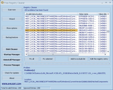The image size is (113, 90).
Task: Open the About dialog
Action: click(12, 78)
